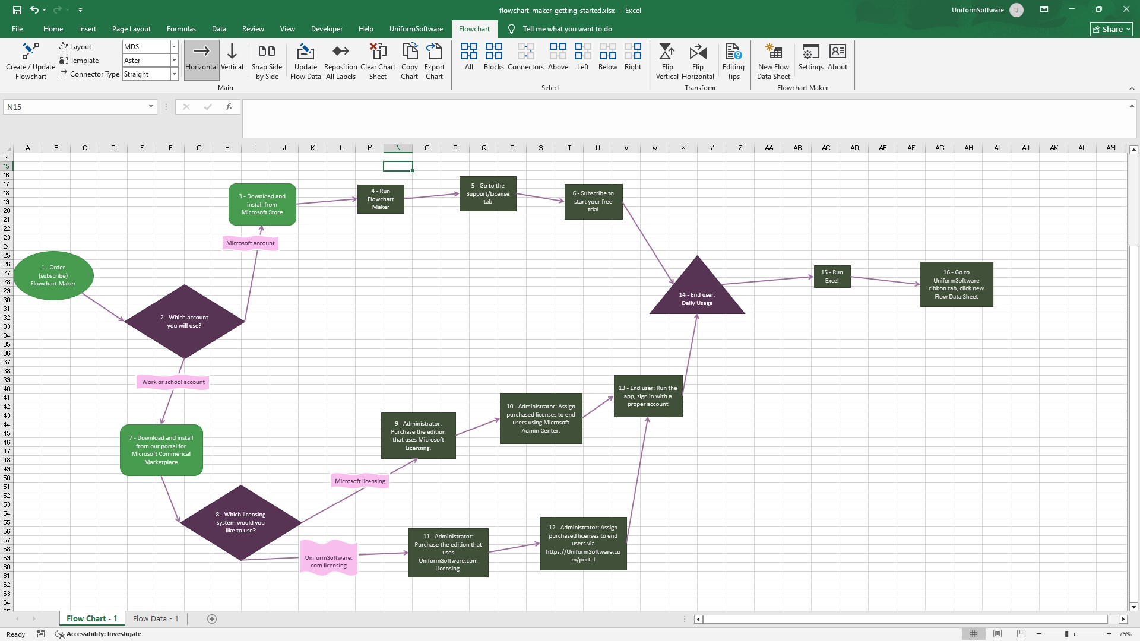
Task: Select all Connectors in the chart
Action: coord(525,52)
